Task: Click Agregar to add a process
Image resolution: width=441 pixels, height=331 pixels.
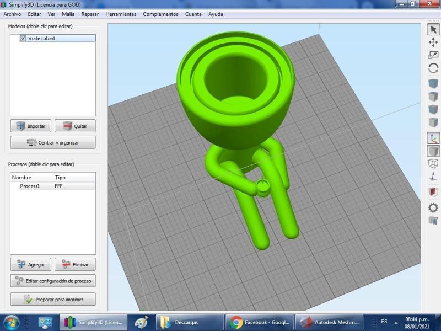Action: coord(31,264)
